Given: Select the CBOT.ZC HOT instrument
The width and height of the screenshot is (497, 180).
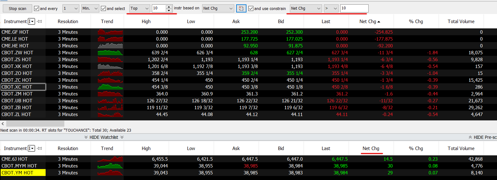Looking at the screenshot, I should click(17, 80).
